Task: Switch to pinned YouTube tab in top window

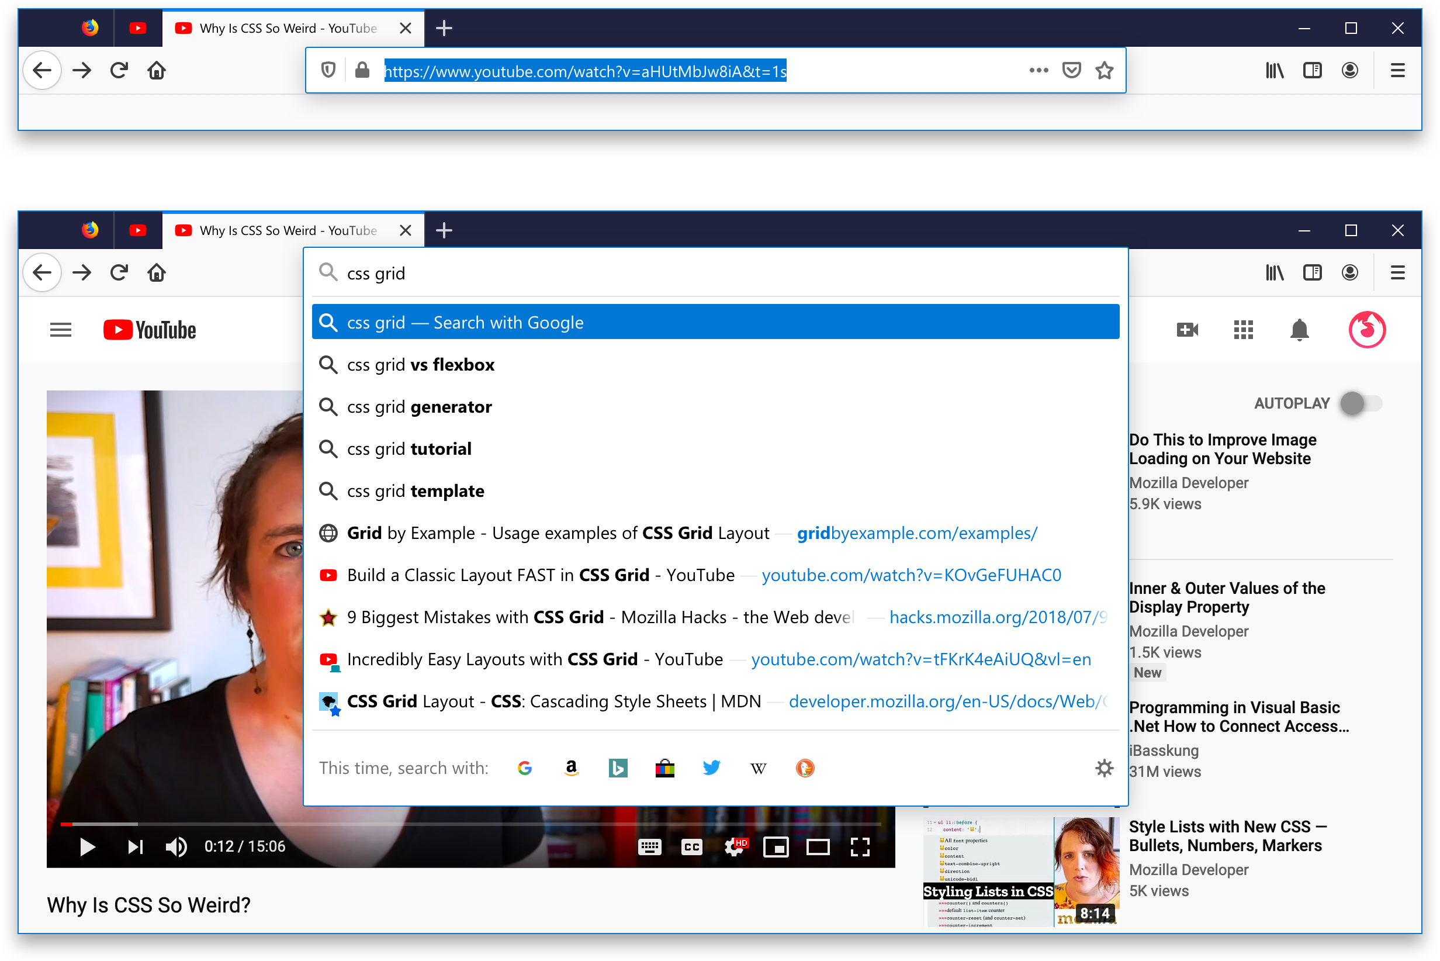Action: pos(138,27)
